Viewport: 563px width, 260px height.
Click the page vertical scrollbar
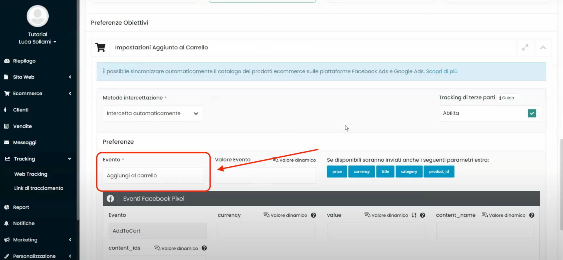point(561,184)
